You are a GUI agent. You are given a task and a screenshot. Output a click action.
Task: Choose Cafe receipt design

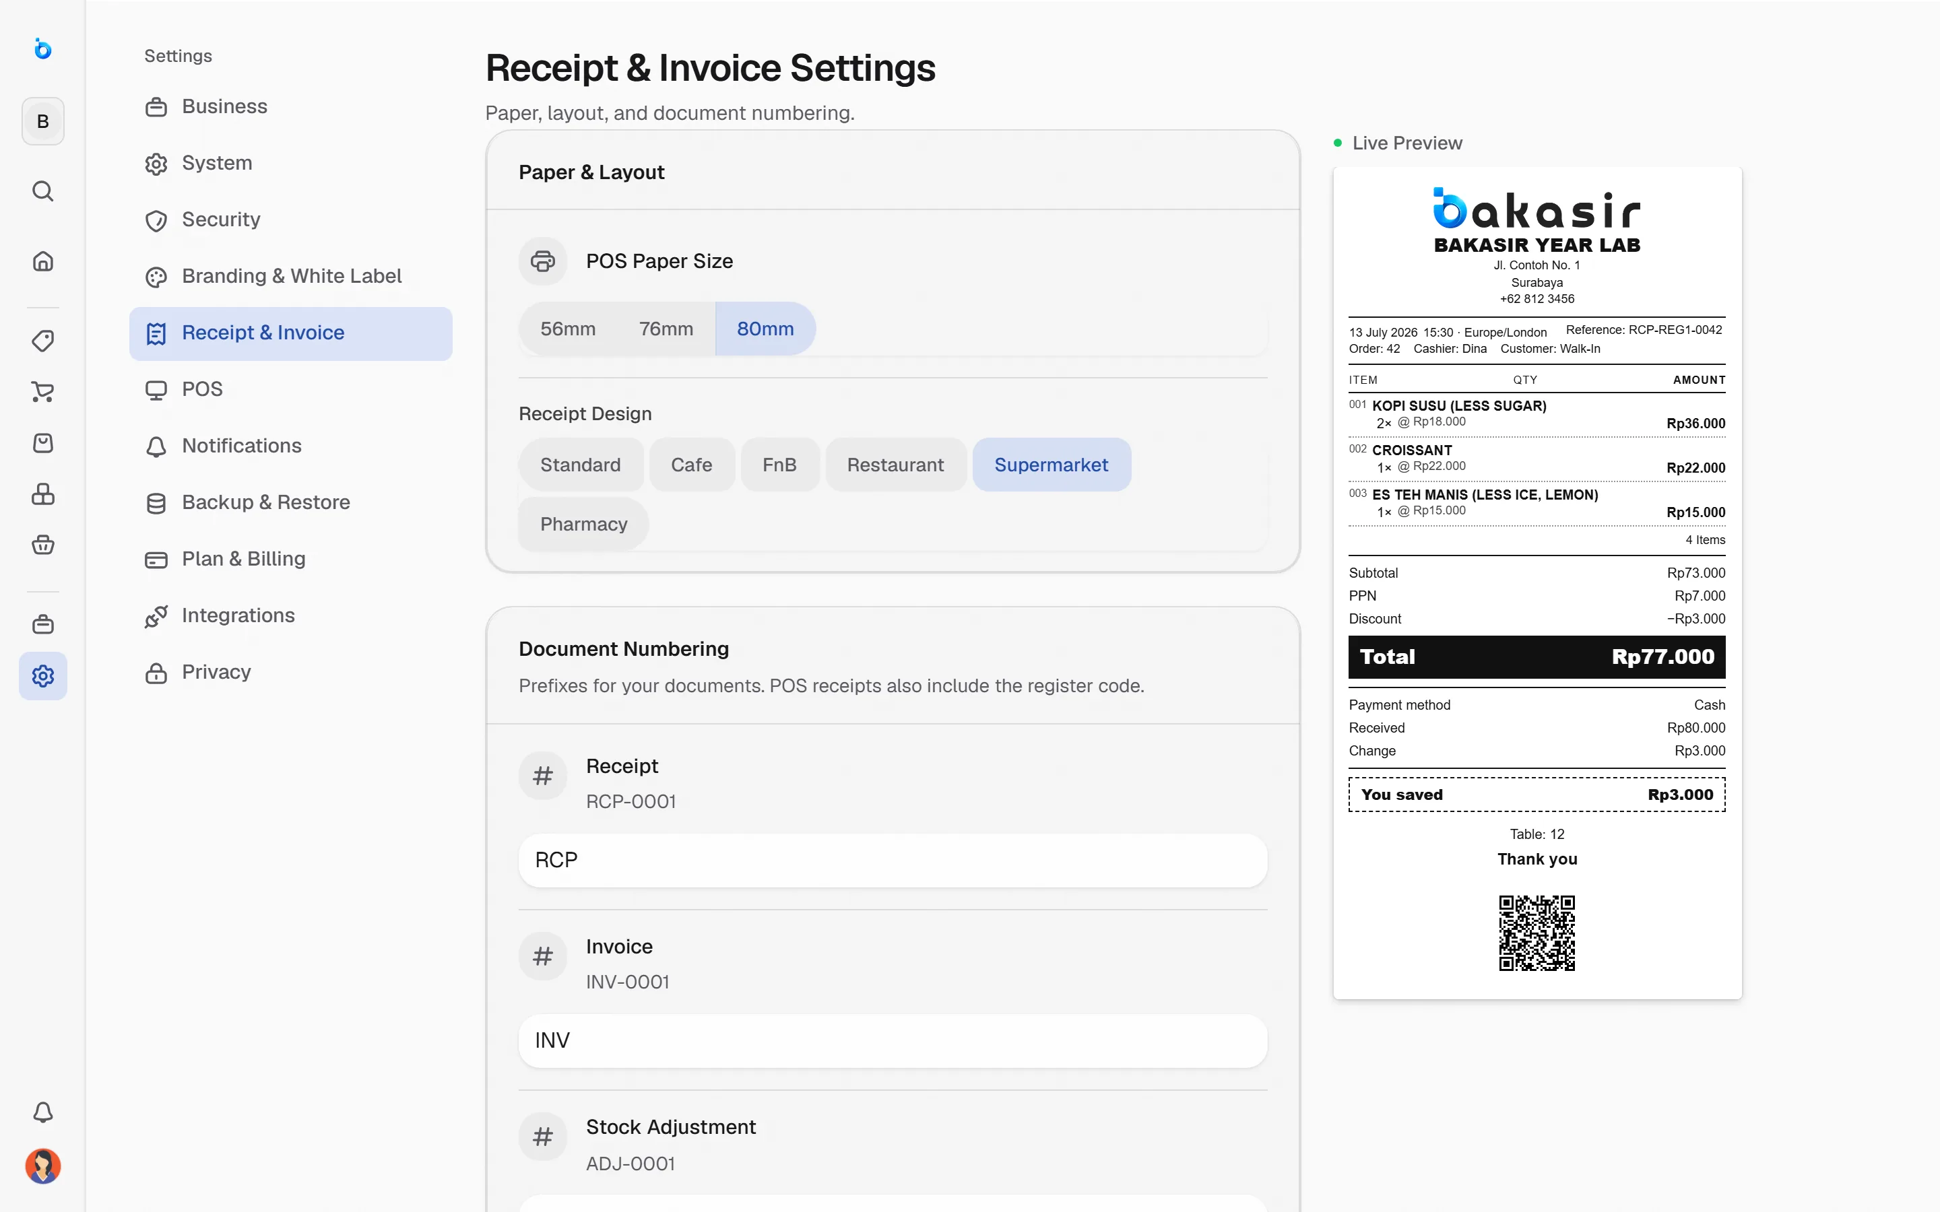click(691, 465)
